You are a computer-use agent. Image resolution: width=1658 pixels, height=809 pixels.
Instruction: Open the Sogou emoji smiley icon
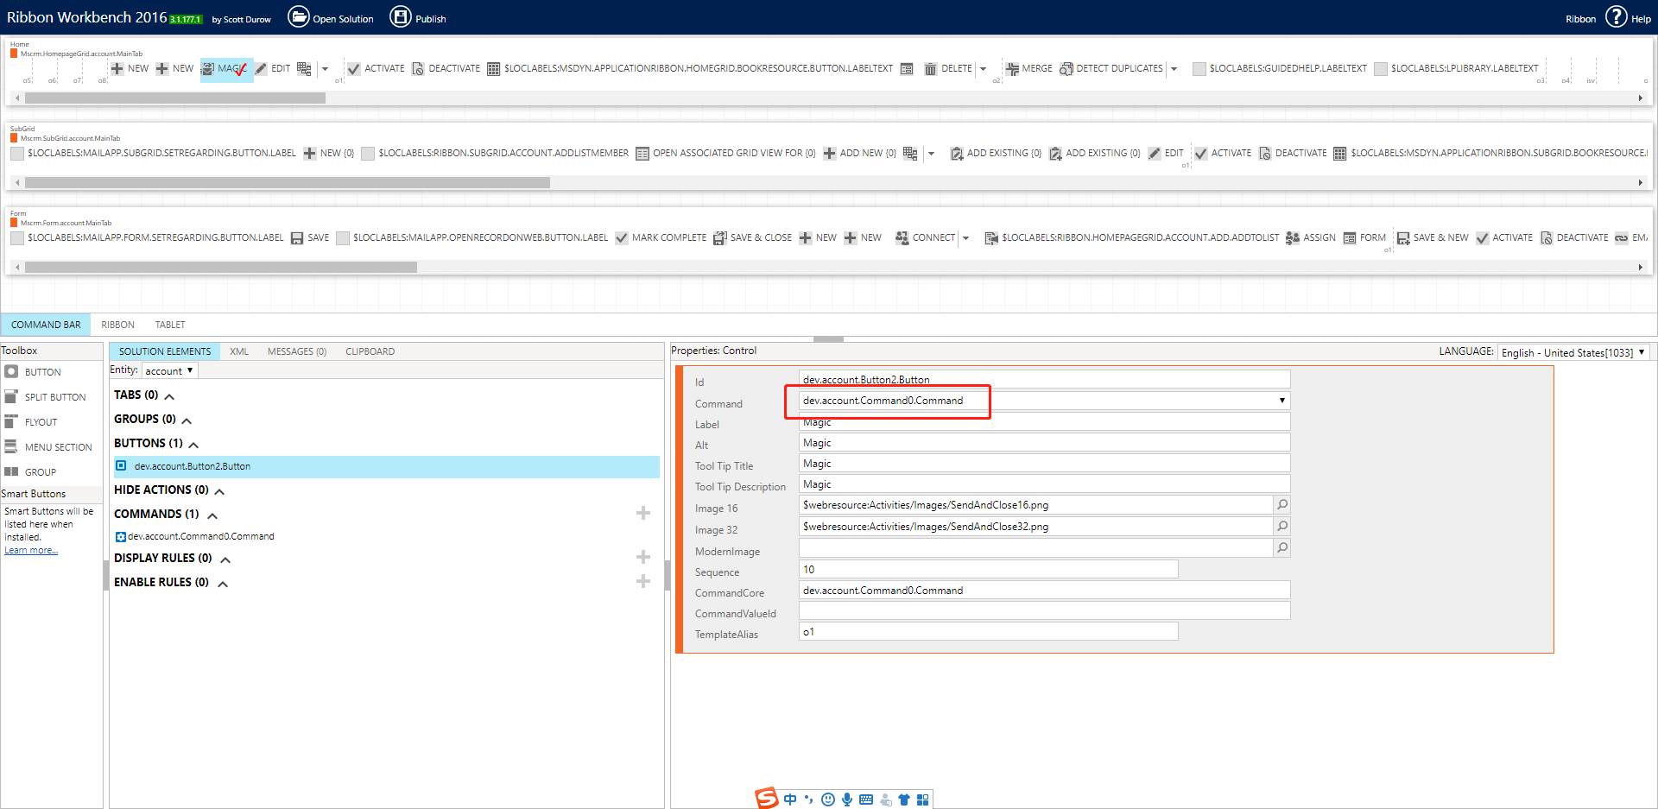828,800
